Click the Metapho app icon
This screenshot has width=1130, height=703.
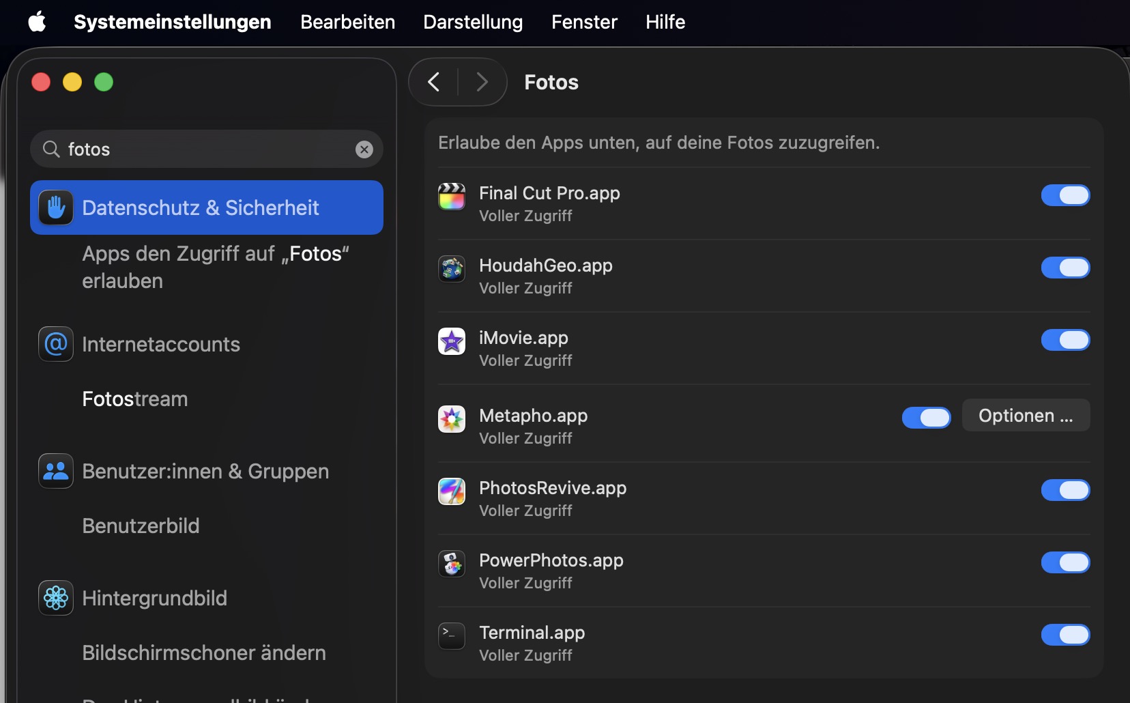[451, 419]
